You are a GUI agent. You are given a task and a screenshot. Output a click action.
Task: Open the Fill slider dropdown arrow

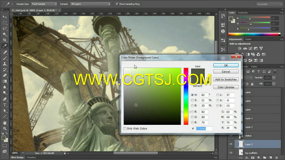(274, 84)
